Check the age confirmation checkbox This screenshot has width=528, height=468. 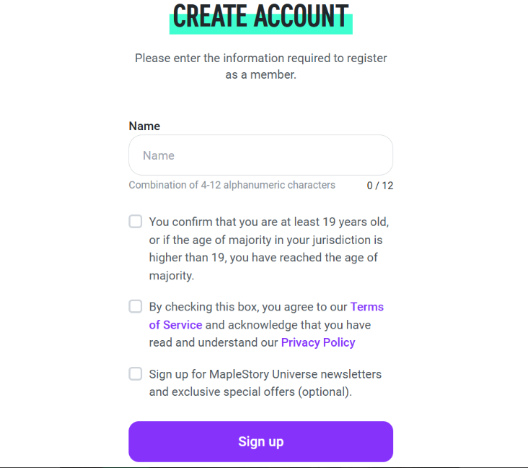tap(136, 222)
